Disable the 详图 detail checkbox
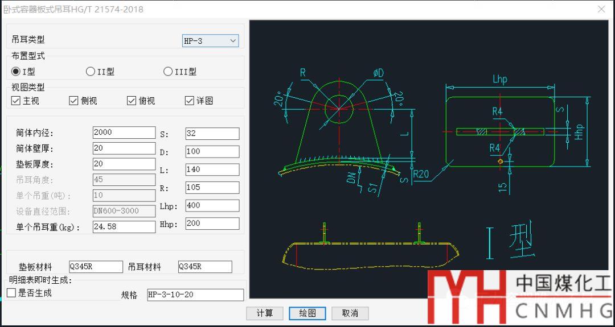Image resolution: width=615 pixels, height=327 pixels. pyautogui.click(x=190, y=101)
